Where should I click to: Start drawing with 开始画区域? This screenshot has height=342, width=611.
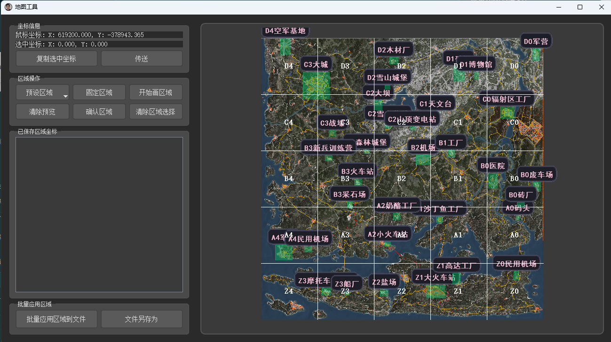click(x=155, y=92)
